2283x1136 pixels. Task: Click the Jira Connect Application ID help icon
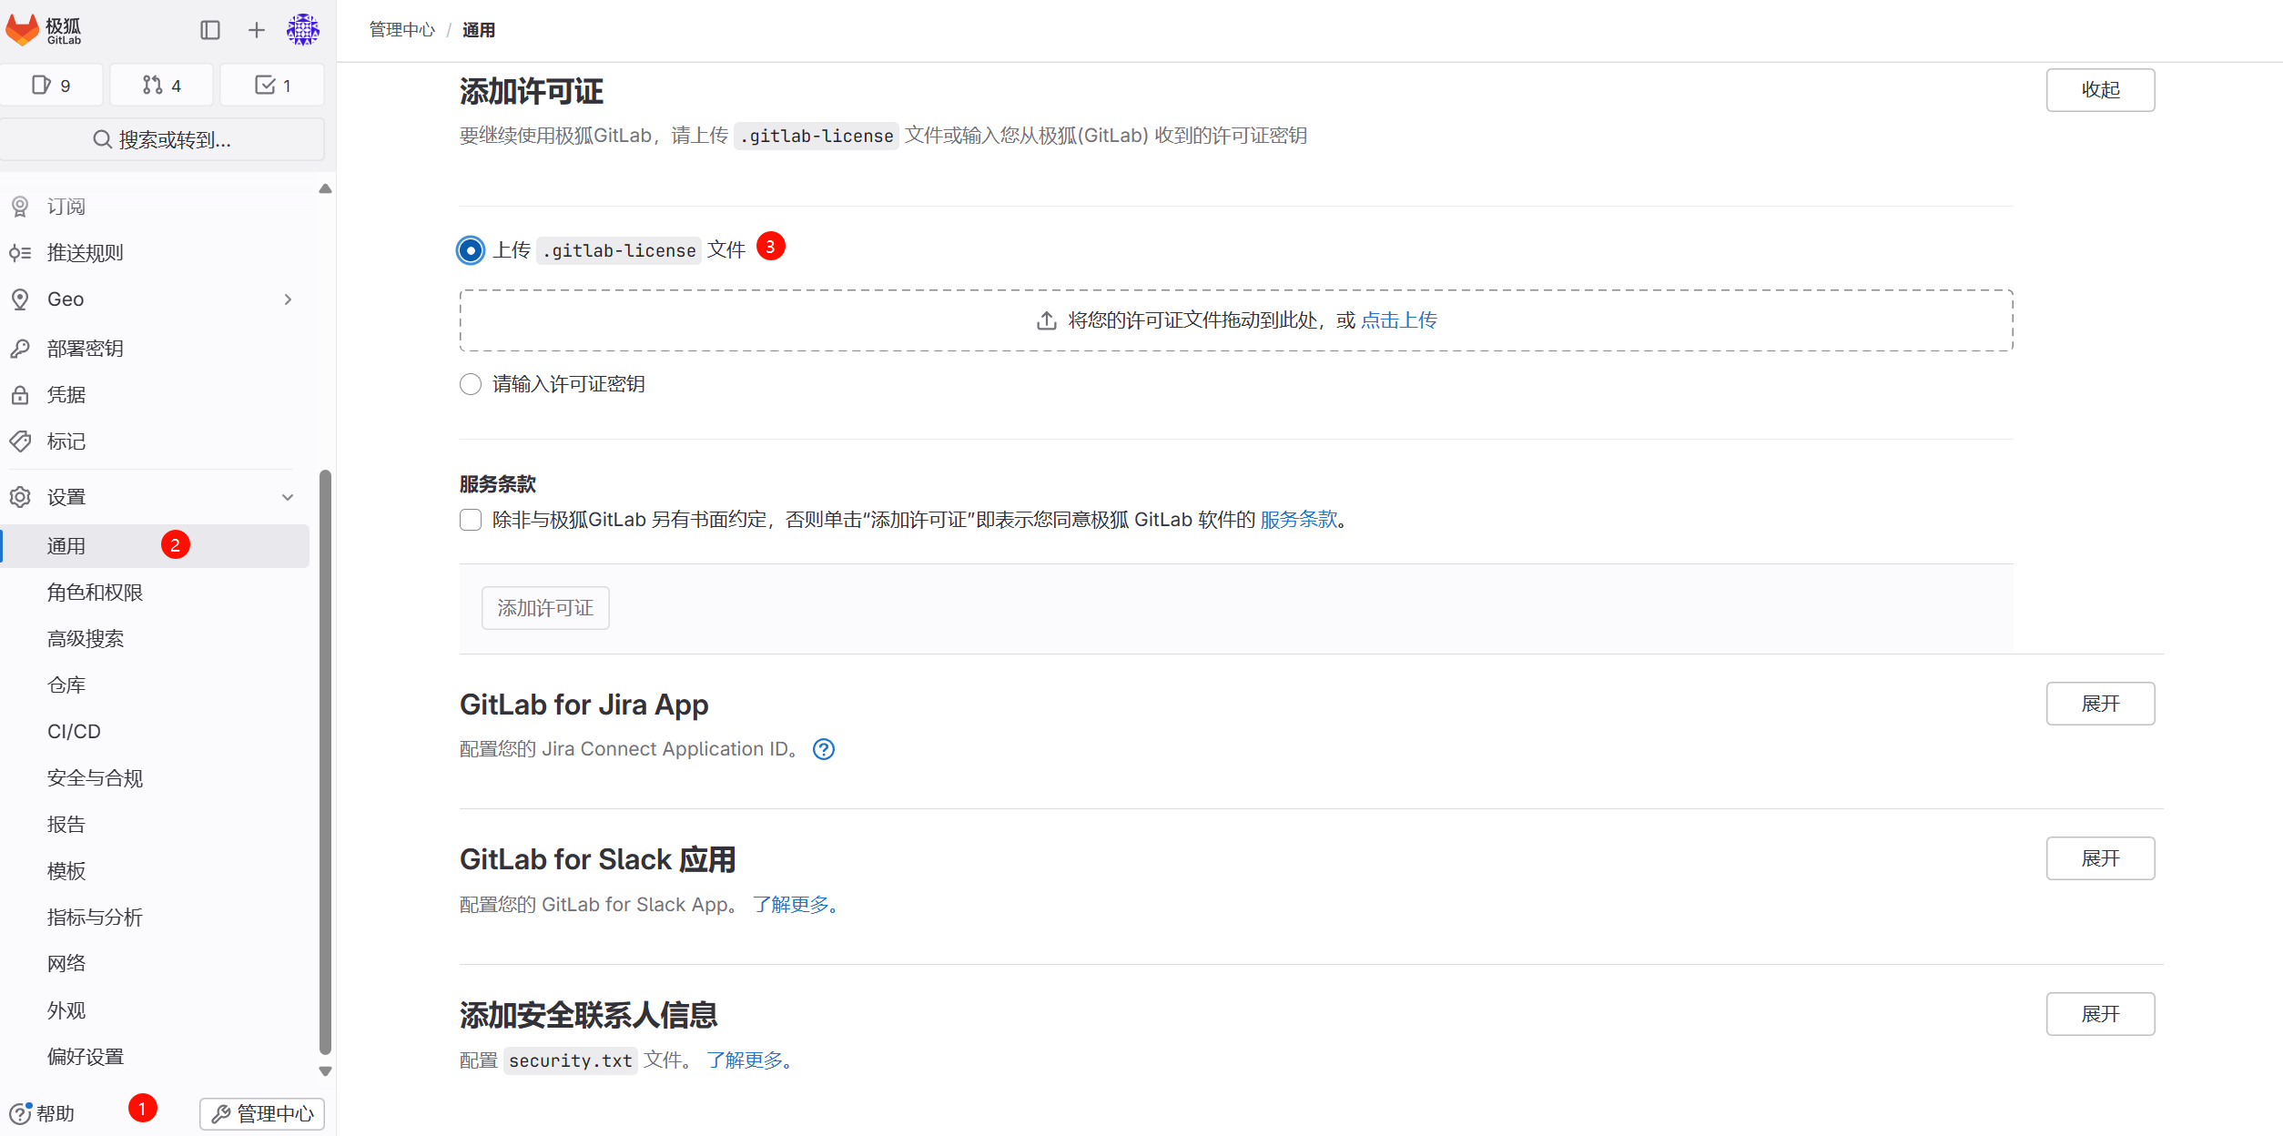coord(823,748)
